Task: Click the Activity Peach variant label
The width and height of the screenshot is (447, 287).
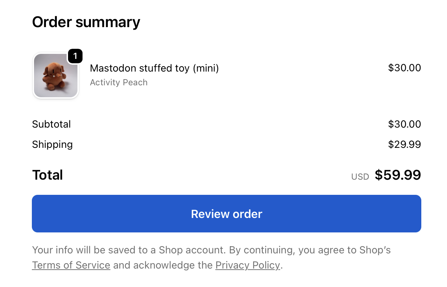Action: (x=118, y=82)
